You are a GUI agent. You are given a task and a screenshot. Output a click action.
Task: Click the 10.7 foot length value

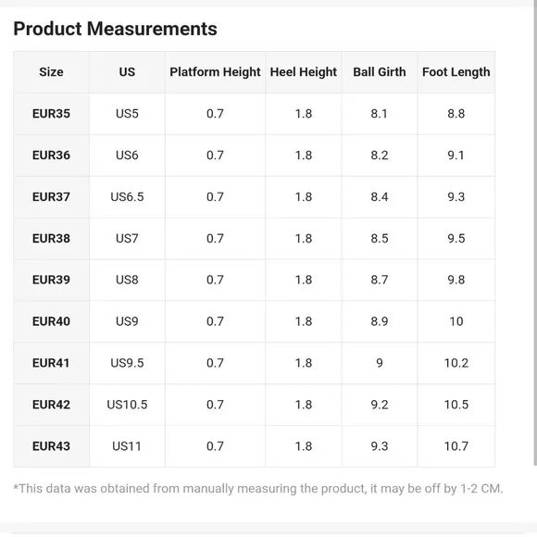(456, 446)
